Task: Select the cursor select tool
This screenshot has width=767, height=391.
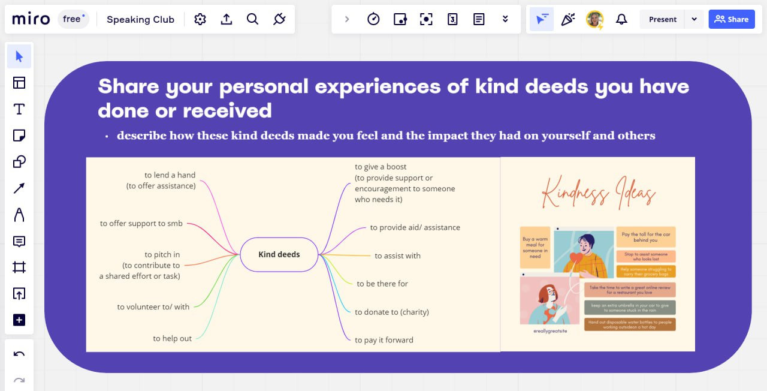Action: pos(19,56)
